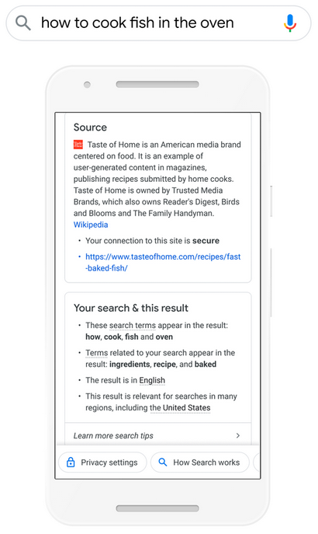Click the underlined 'search terms' text
The height and width of the screenshot is (534, 318).
pyautogui.click(x=133, y=326)
